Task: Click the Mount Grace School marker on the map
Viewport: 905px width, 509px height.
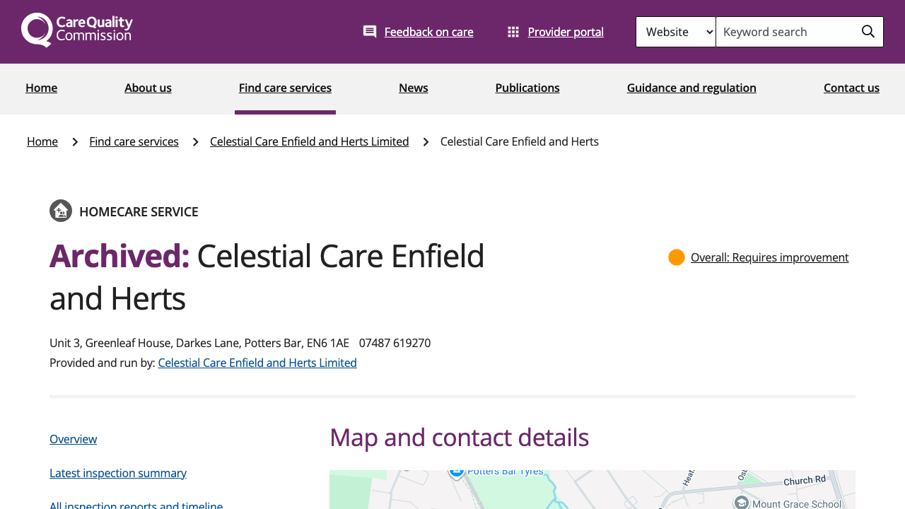Action: (x=742, y=503)
